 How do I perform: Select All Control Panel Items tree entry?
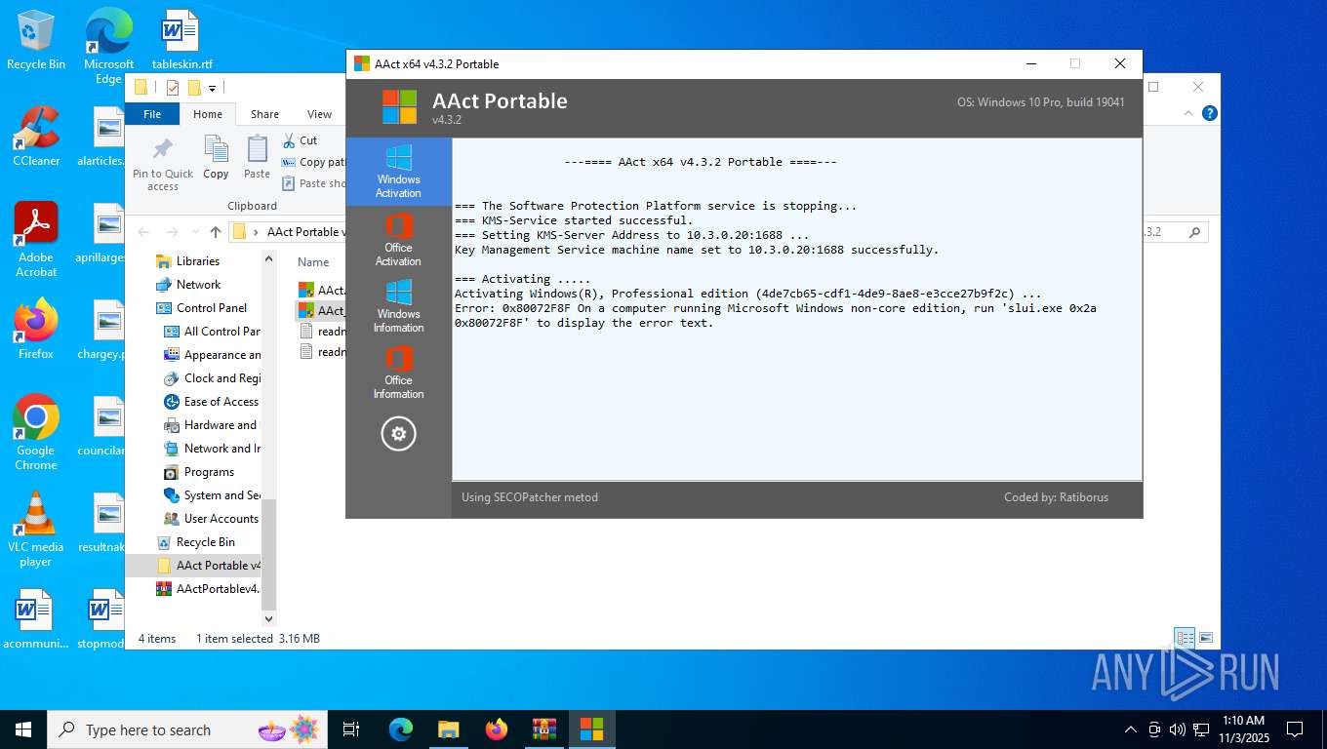point(212,332)
